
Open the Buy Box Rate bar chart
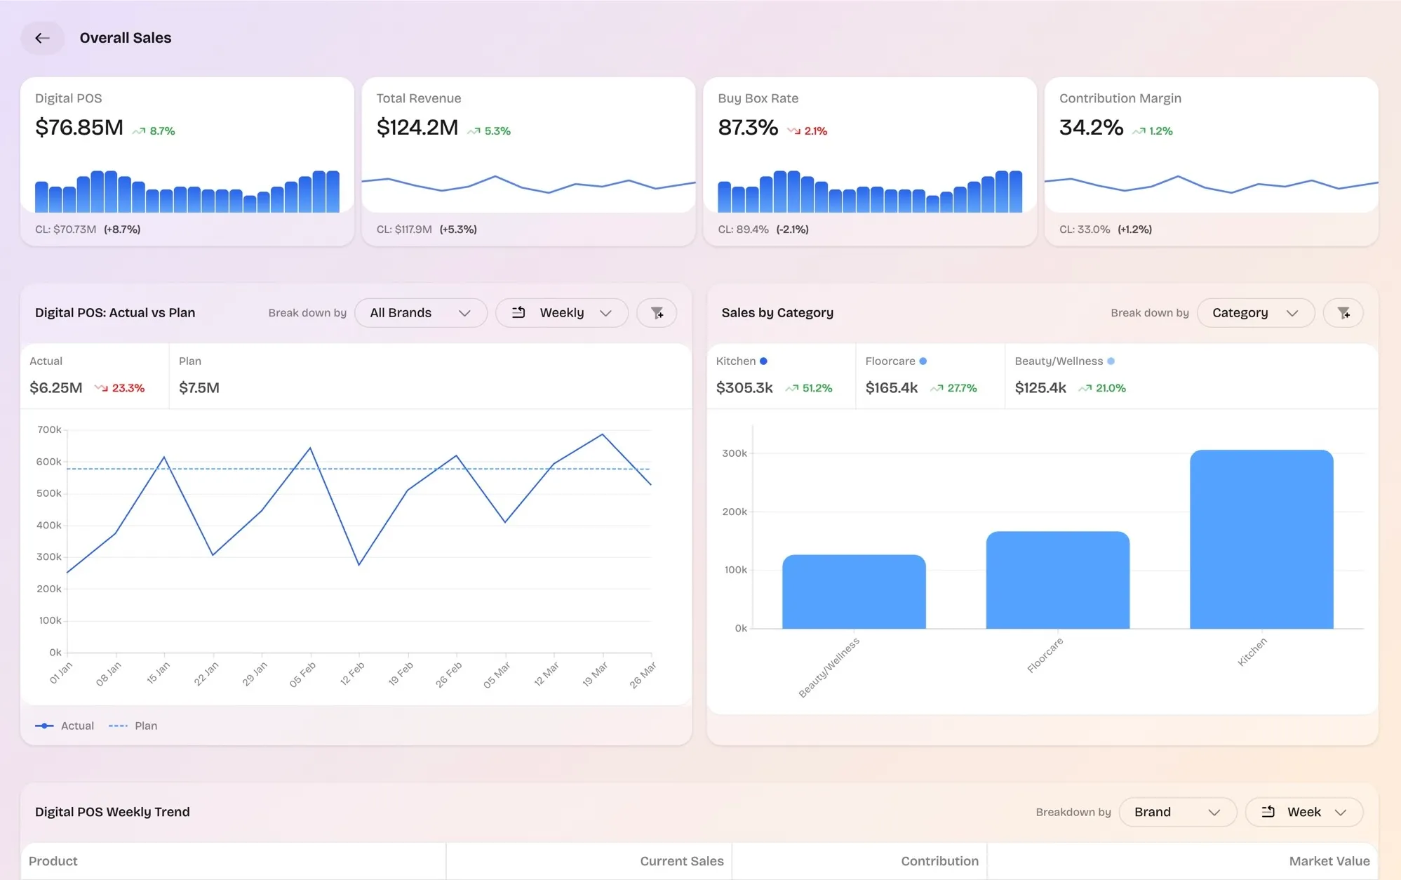pyautogui.click(x=870, y=192)
